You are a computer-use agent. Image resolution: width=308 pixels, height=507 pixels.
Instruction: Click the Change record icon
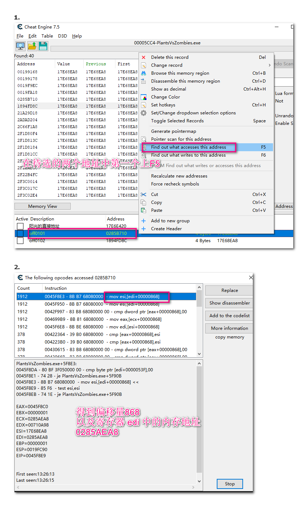click(x=144, y=65)
